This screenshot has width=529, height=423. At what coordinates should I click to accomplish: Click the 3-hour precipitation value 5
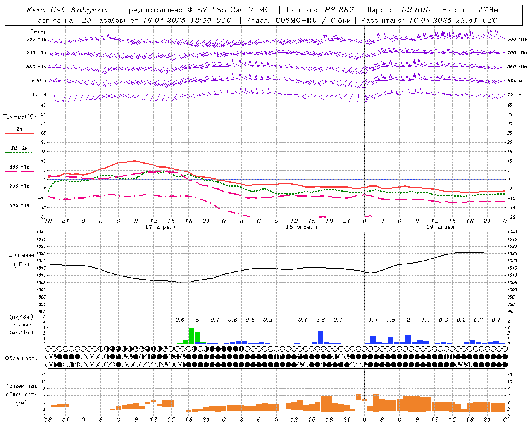tap(198, 320)
